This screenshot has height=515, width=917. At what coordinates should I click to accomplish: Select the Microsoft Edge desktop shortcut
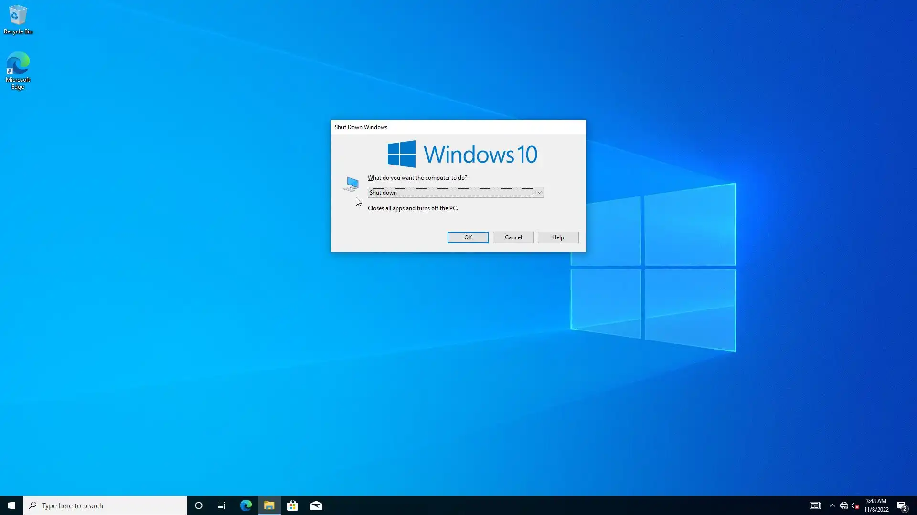pyautogui.click(x=18, y=70)
